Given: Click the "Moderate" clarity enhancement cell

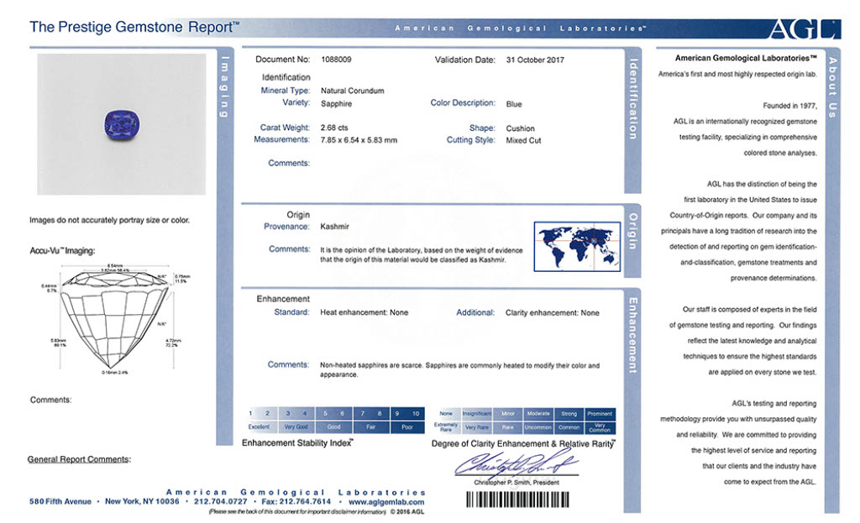Looking at the screenshot, I should [538, 414].
